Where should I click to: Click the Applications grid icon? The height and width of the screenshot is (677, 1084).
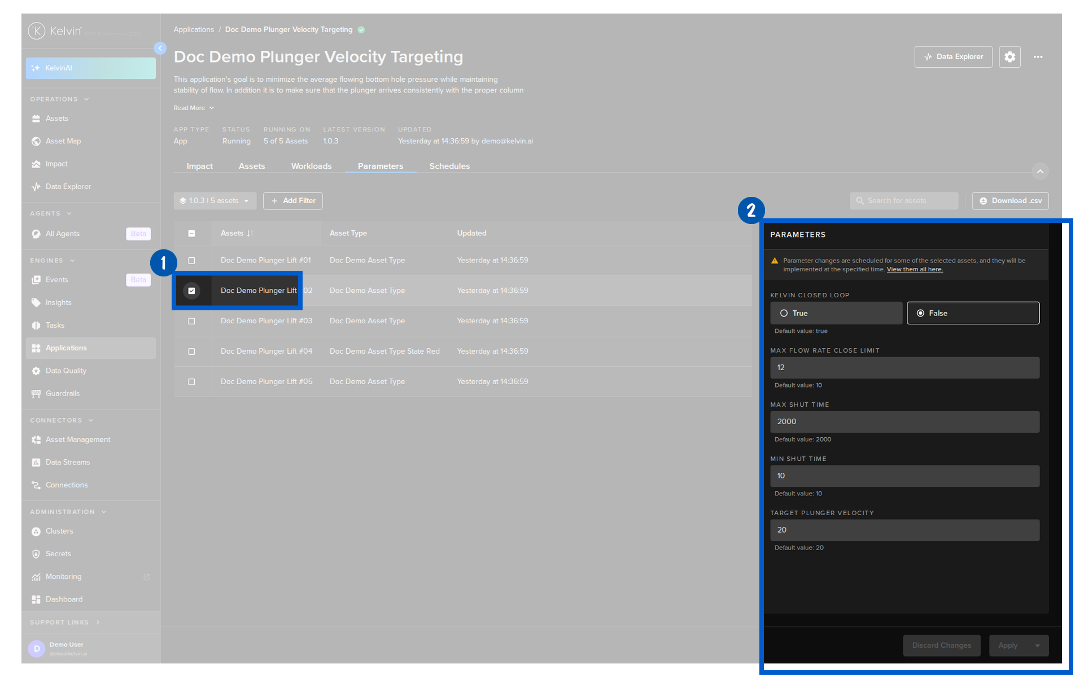click(x=36, y=348)
